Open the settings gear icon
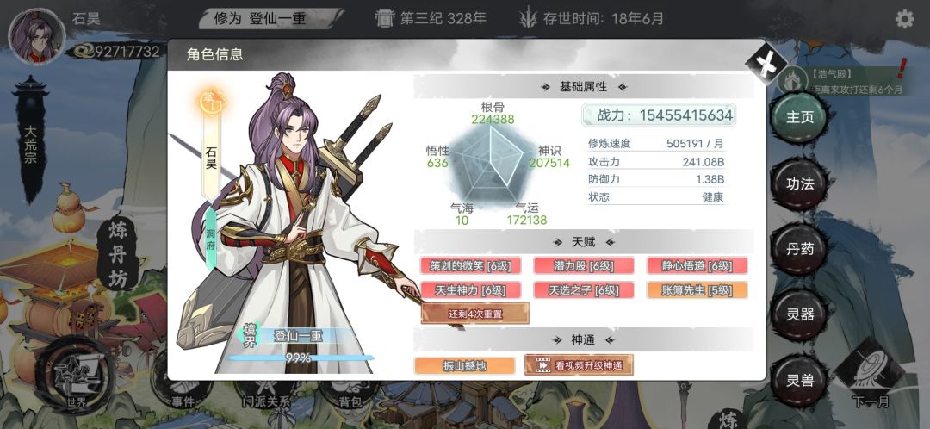930x429 pixels. 904,19
